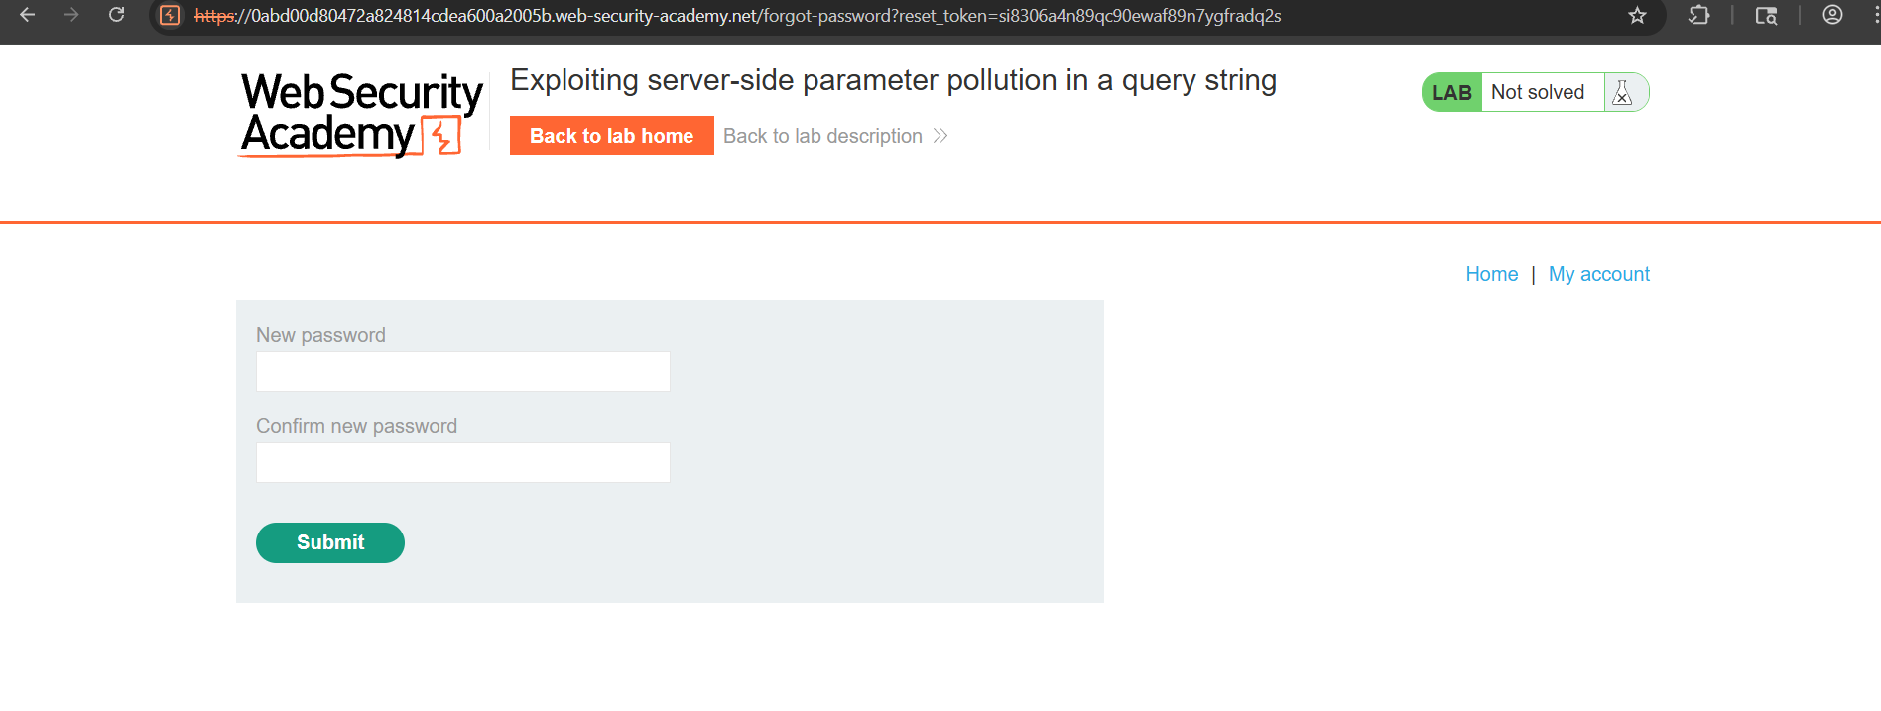
Task: Click the double chevron after lab description
Action: pyautogui.click(x=940, y=136)
